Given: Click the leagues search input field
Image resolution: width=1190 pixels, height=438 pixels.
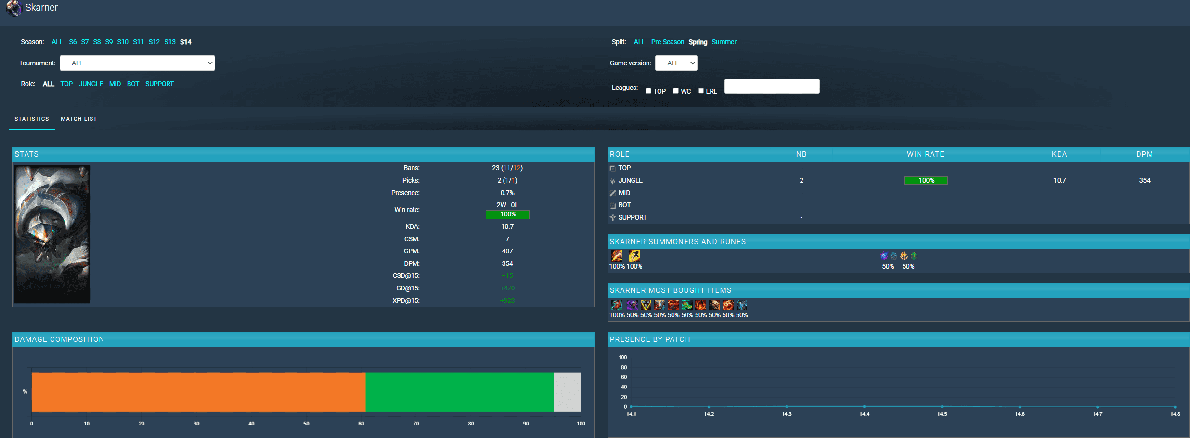Looking at the screenshot, I should click(x=772, y=87).
